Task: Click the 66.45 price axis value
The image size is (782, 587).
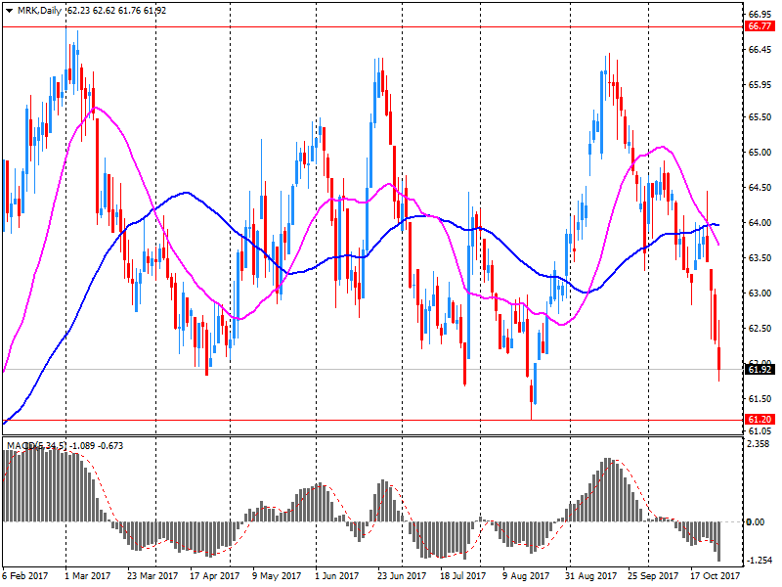Action: click(x=760, y=50)
